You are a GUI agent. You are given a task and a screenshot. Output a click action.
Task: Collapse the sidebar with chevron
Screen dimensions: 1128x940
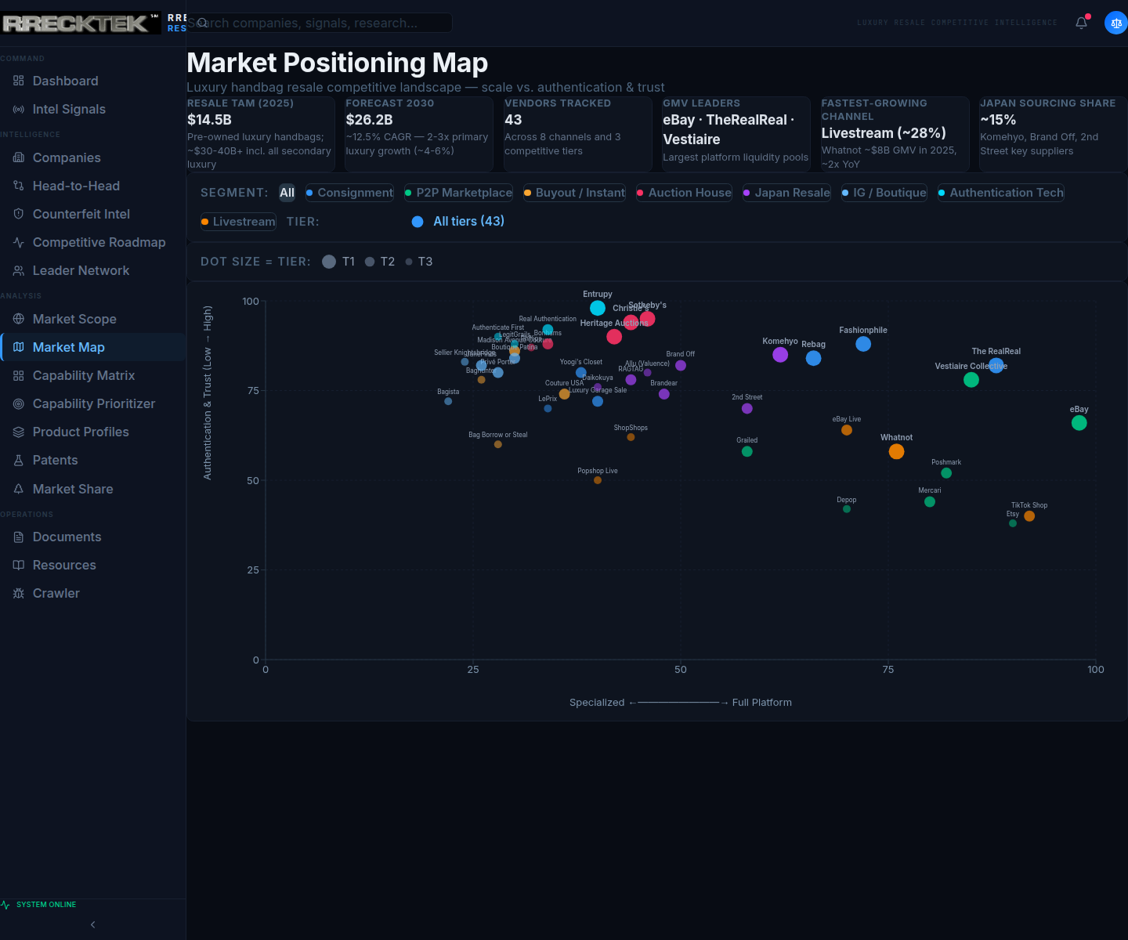coord(92,924)
